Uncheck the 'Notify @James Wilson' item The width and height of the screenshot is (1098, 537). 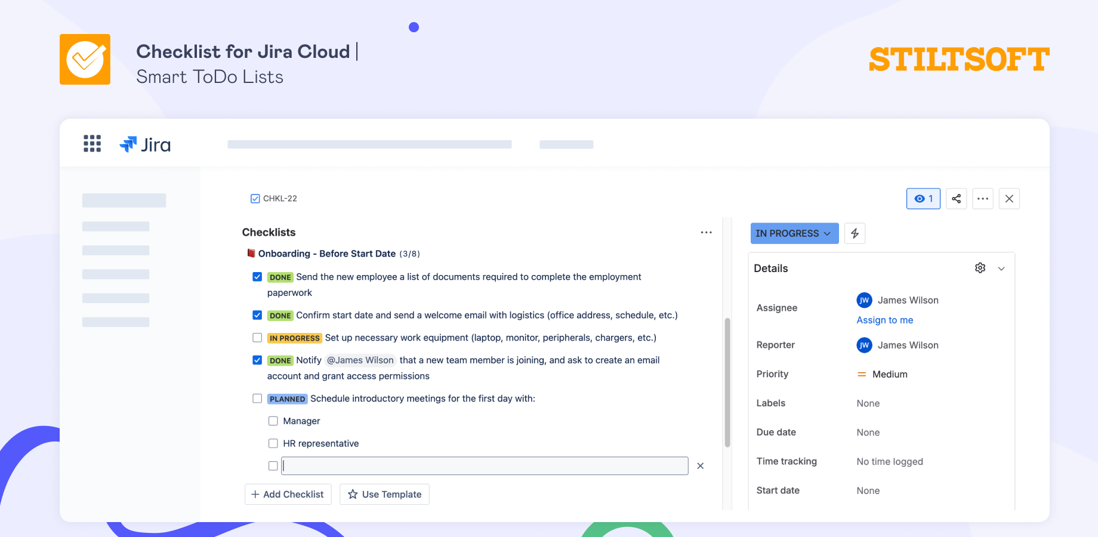257,360
